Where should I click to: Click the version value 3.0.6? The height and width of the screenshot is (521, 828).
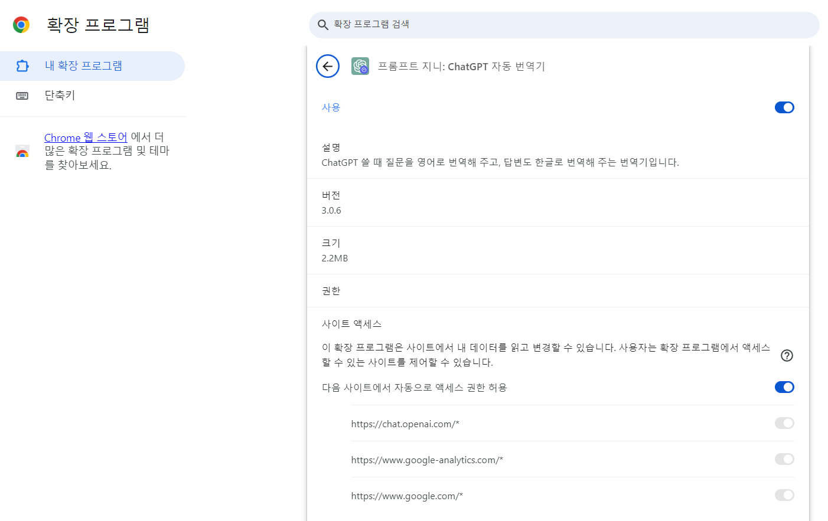tap(331, 211)
